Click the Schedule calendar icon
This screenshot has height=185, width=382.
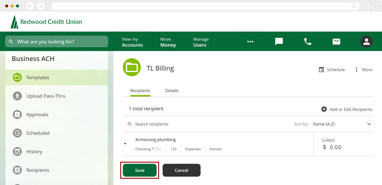(321, 70)
